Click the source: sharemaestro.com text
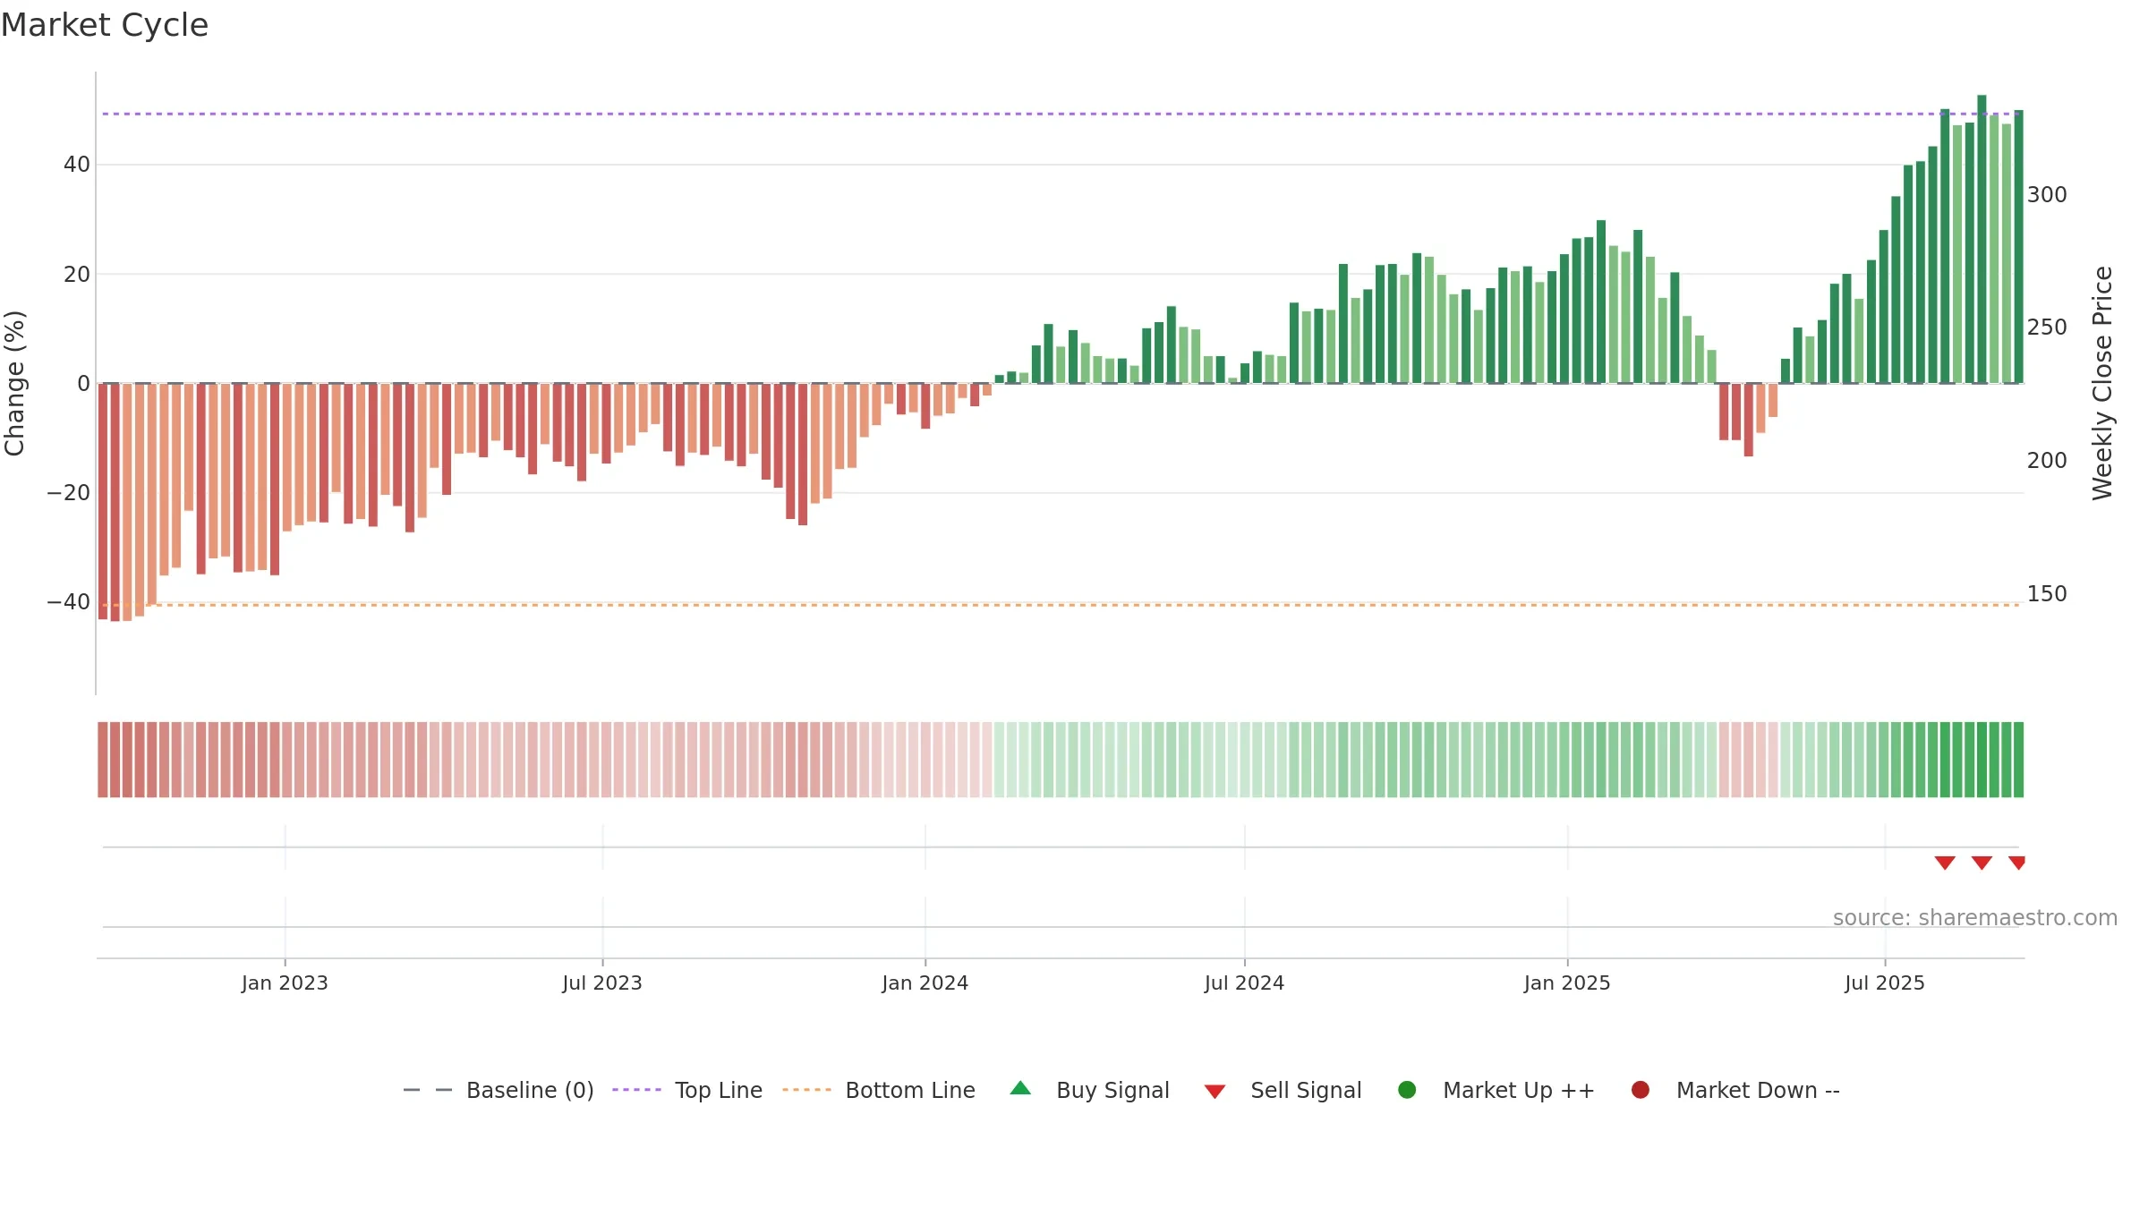The height and width of the screenshot is (1208, 2148). click(1975, 918)
